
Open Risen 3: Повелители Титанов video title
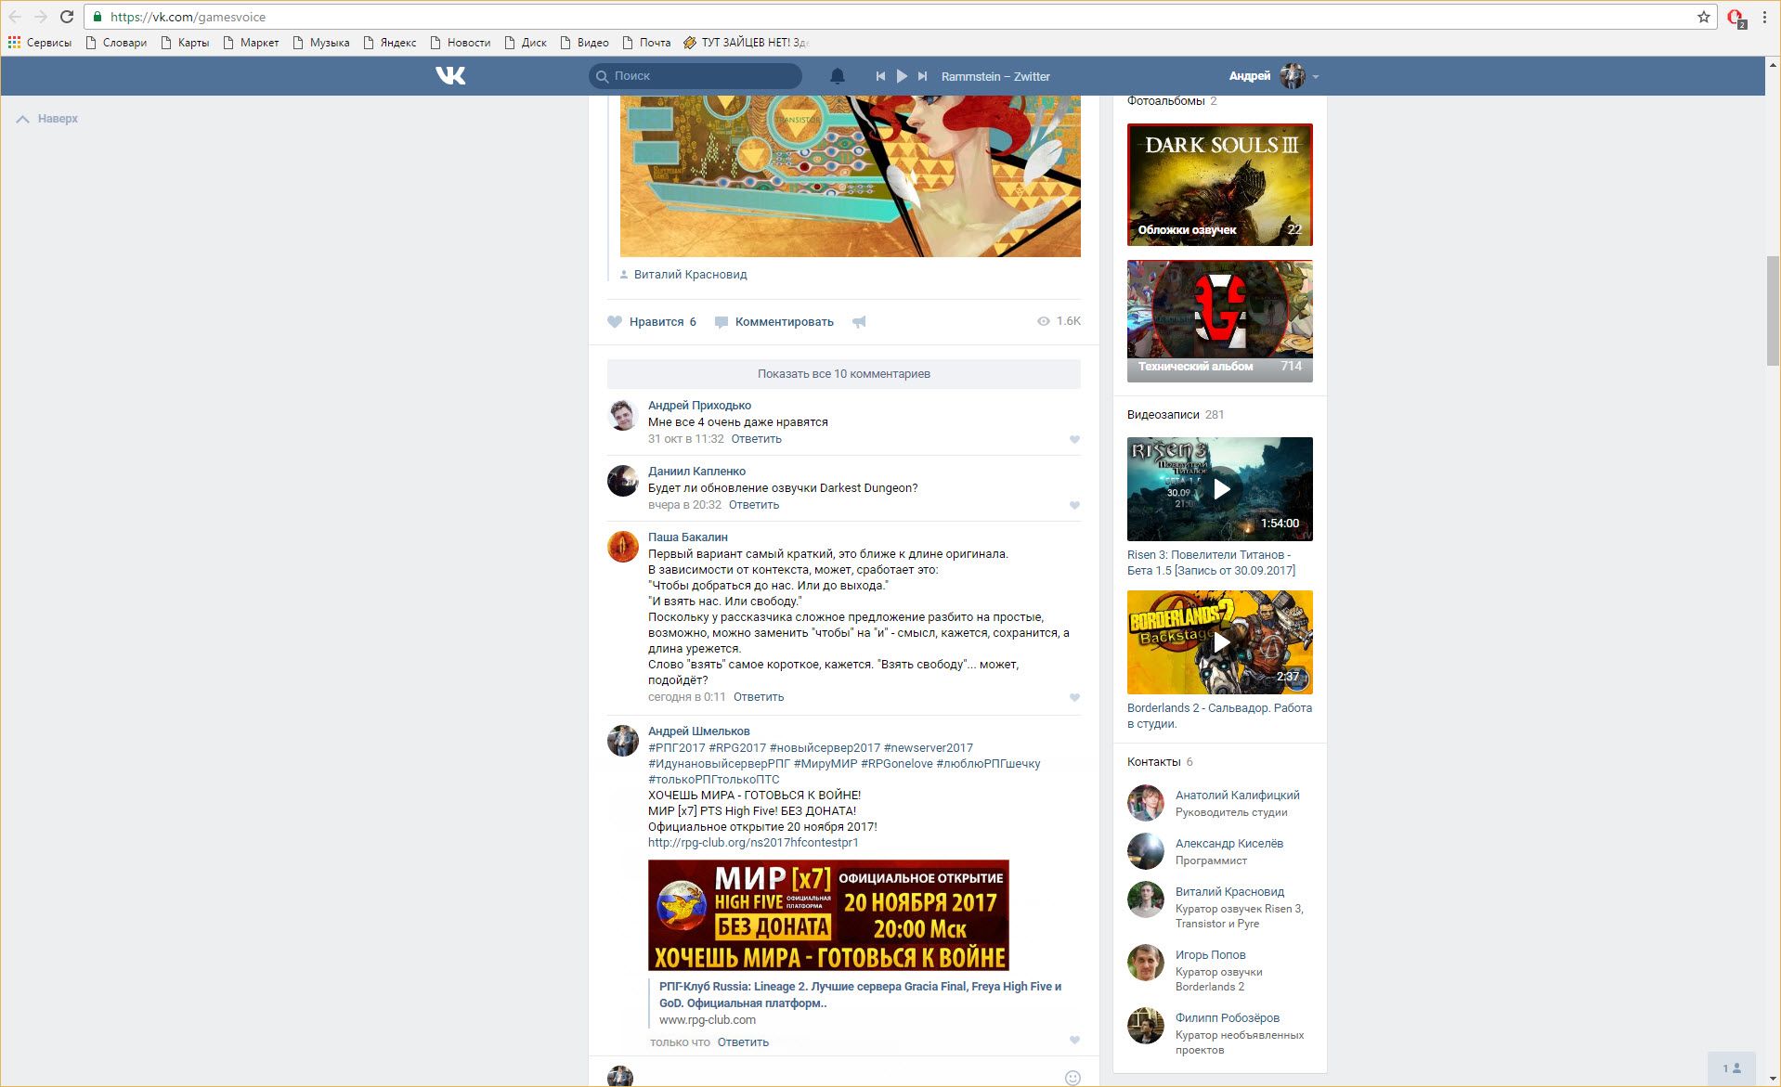click(1211, 563)
